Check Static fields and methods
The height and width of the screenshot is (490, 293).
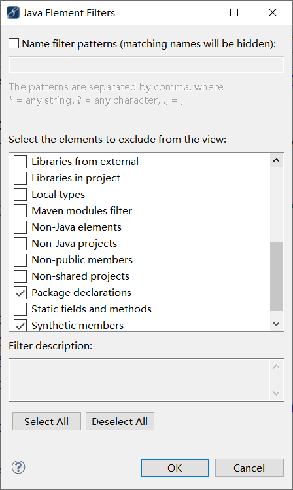point(20,309)
